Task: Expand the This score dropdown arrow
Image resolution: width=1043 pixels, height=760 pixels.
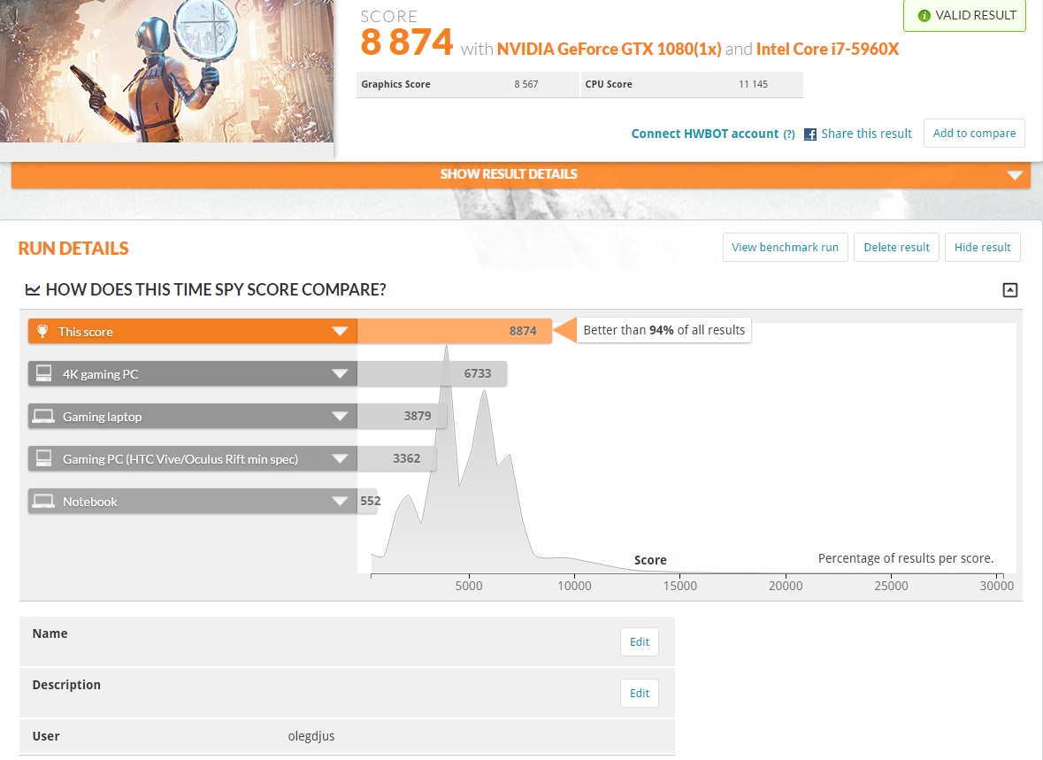Action: [x=340, y=332]
